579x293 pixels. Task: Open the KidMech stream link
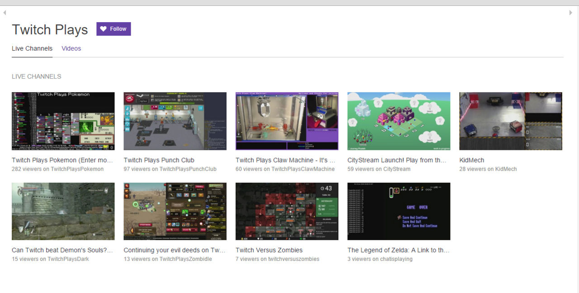(x=471, y=160)
